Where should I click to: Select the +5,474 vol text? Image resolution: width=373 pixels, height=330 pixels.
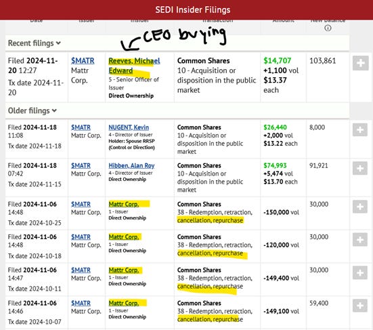(x=278, y=173)
